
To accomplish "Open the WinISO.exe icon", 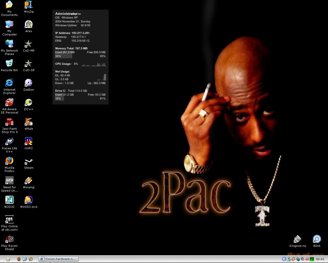I will [x=29, y=202].
